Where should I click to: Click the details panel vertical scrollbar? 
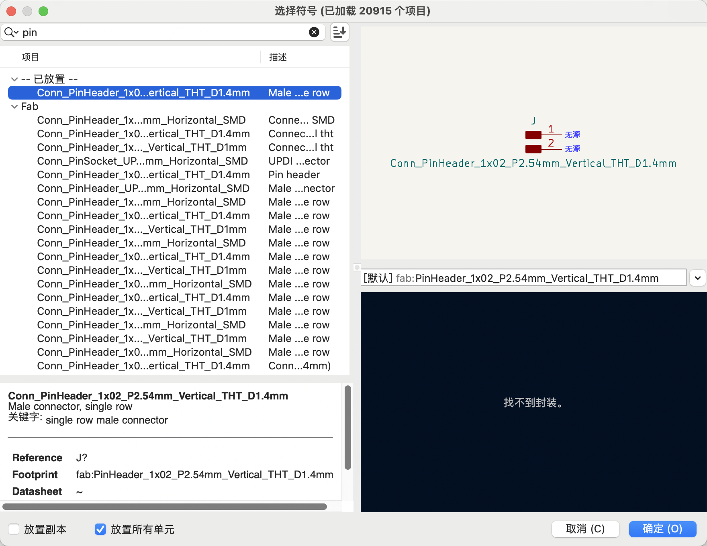[348, 428]
